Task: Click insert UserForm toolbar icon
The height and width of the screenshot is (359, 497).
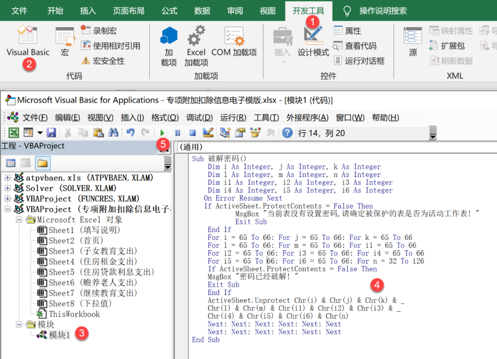Action: 28,133
